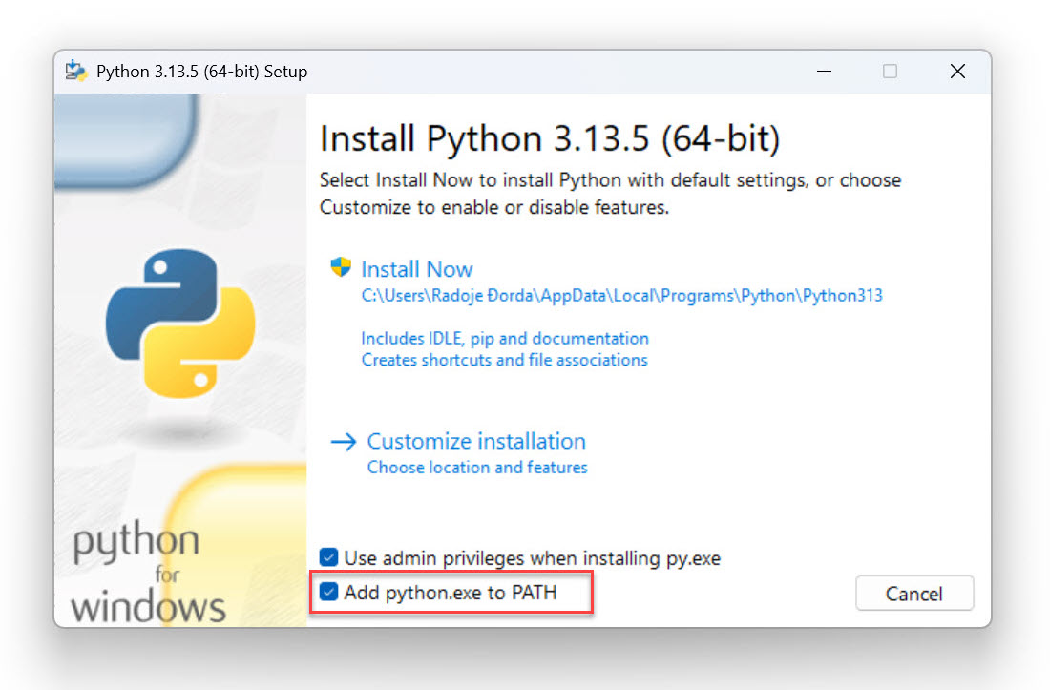Image resolution: width=1050 pixels, height=690 pixels.
Task: Click 'Choose location and features'
Action: 477,467
